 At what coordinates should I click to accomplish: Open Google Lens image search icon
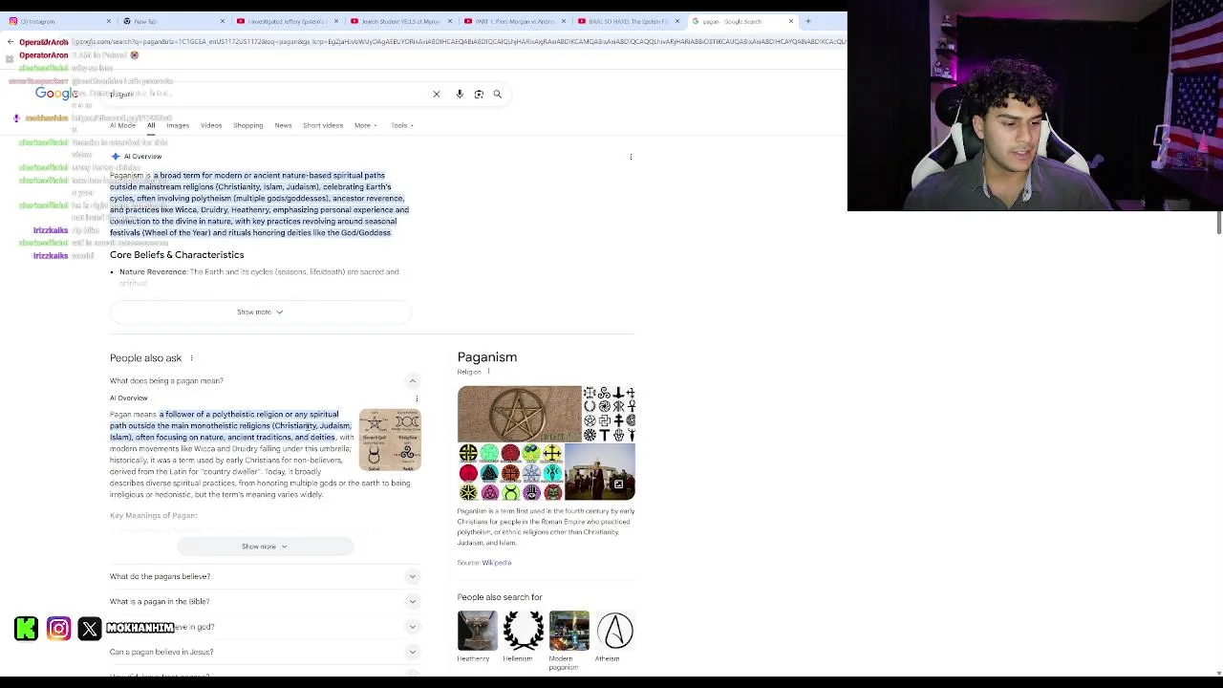click(479, 95)
